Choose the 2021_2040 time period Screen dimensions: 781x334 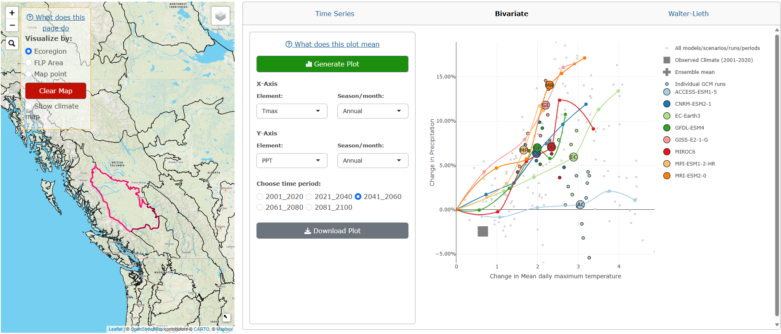pyautogui.click(x=309, y=197)
